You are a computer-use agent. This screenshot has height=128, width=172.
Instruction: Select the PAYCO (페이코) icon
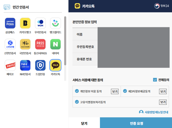[10, 65]
